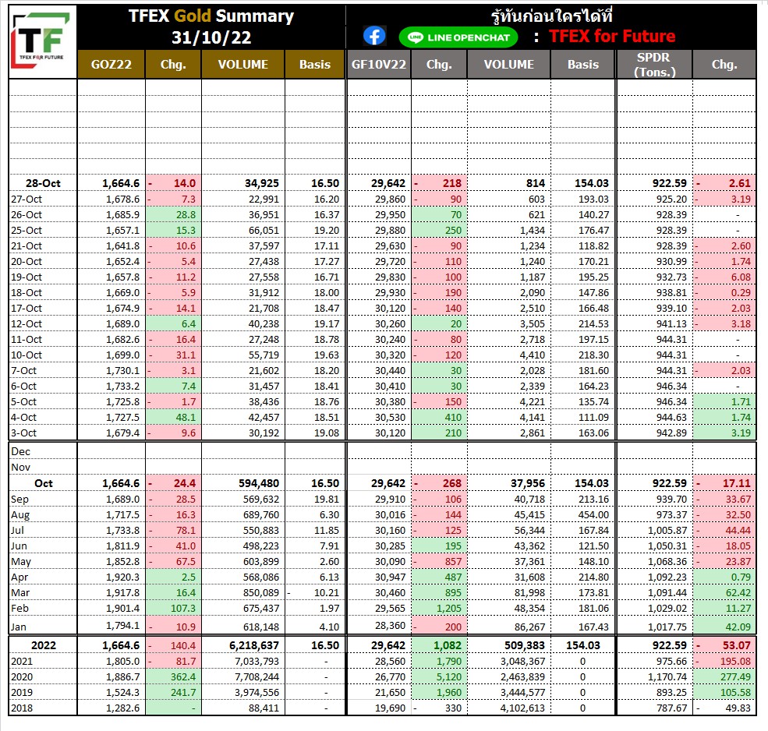768x731 pixels.
Task: Click volume 66,051 in 25-Oct row
Action: [x=264, y=231]
